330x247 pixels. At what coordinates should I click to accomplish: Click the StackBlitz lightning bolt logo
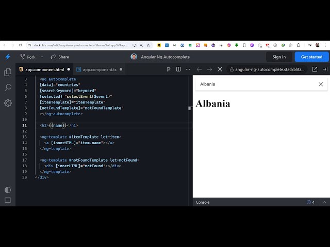[8, 57]
